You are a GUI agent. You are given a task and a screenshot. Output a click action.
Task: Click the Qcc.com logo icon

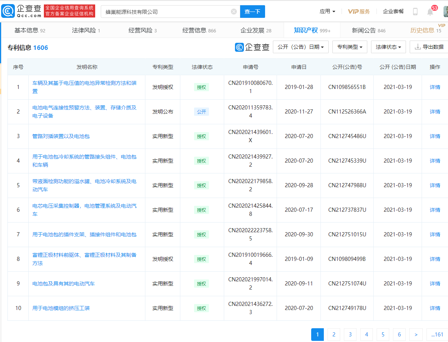point(9,11)
